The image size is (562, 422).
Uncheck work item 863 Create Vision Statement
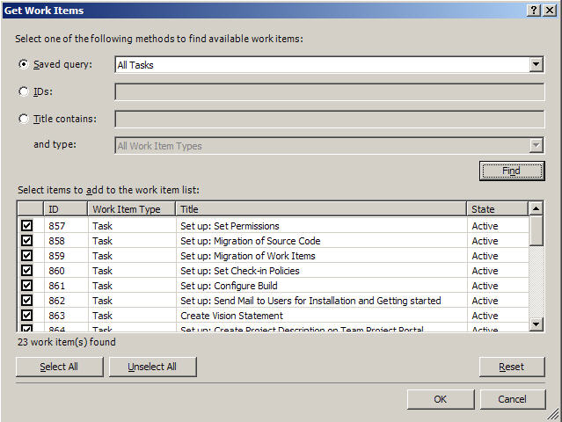point(27,316)
